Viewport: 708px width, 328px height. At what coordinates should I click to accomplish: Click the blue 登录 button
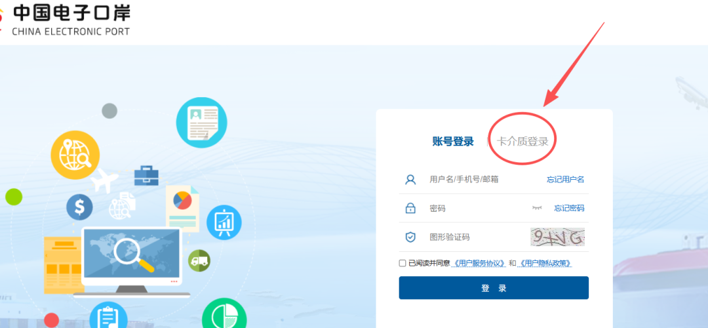point(494,288)
